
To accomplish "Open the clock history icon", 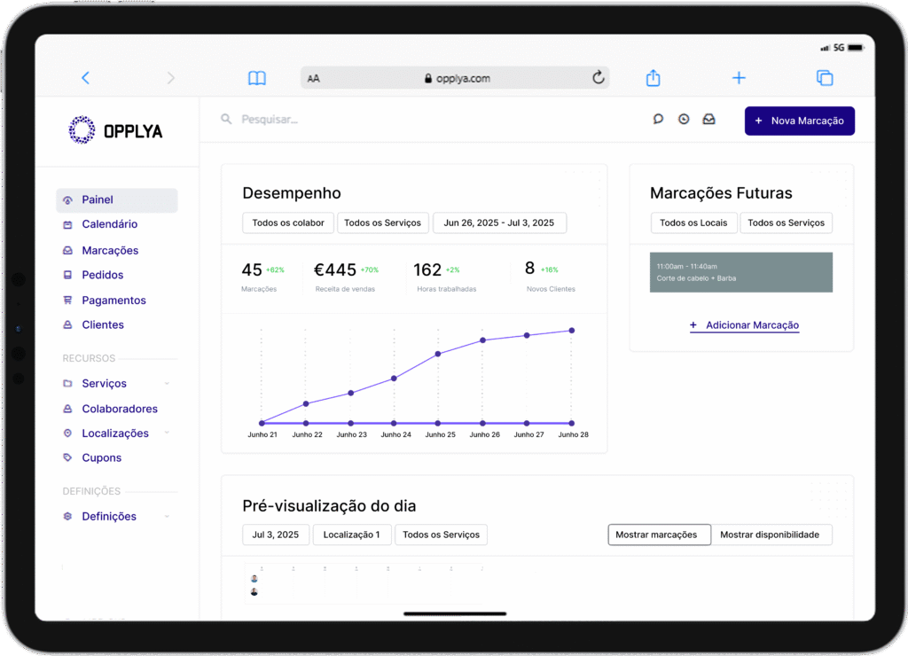I will (684, 119).
